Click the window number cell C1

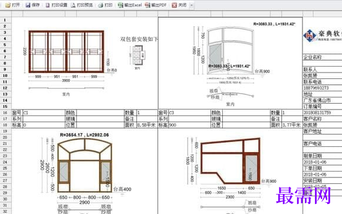44,113
